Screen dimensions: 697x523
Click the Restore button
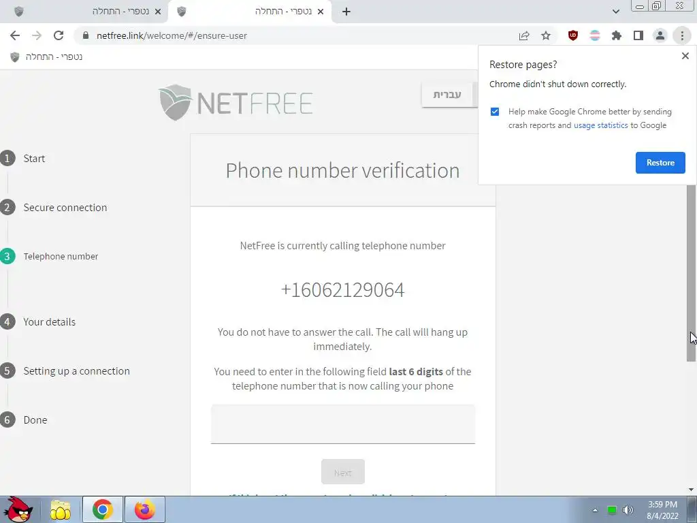(x=660, y=163)
